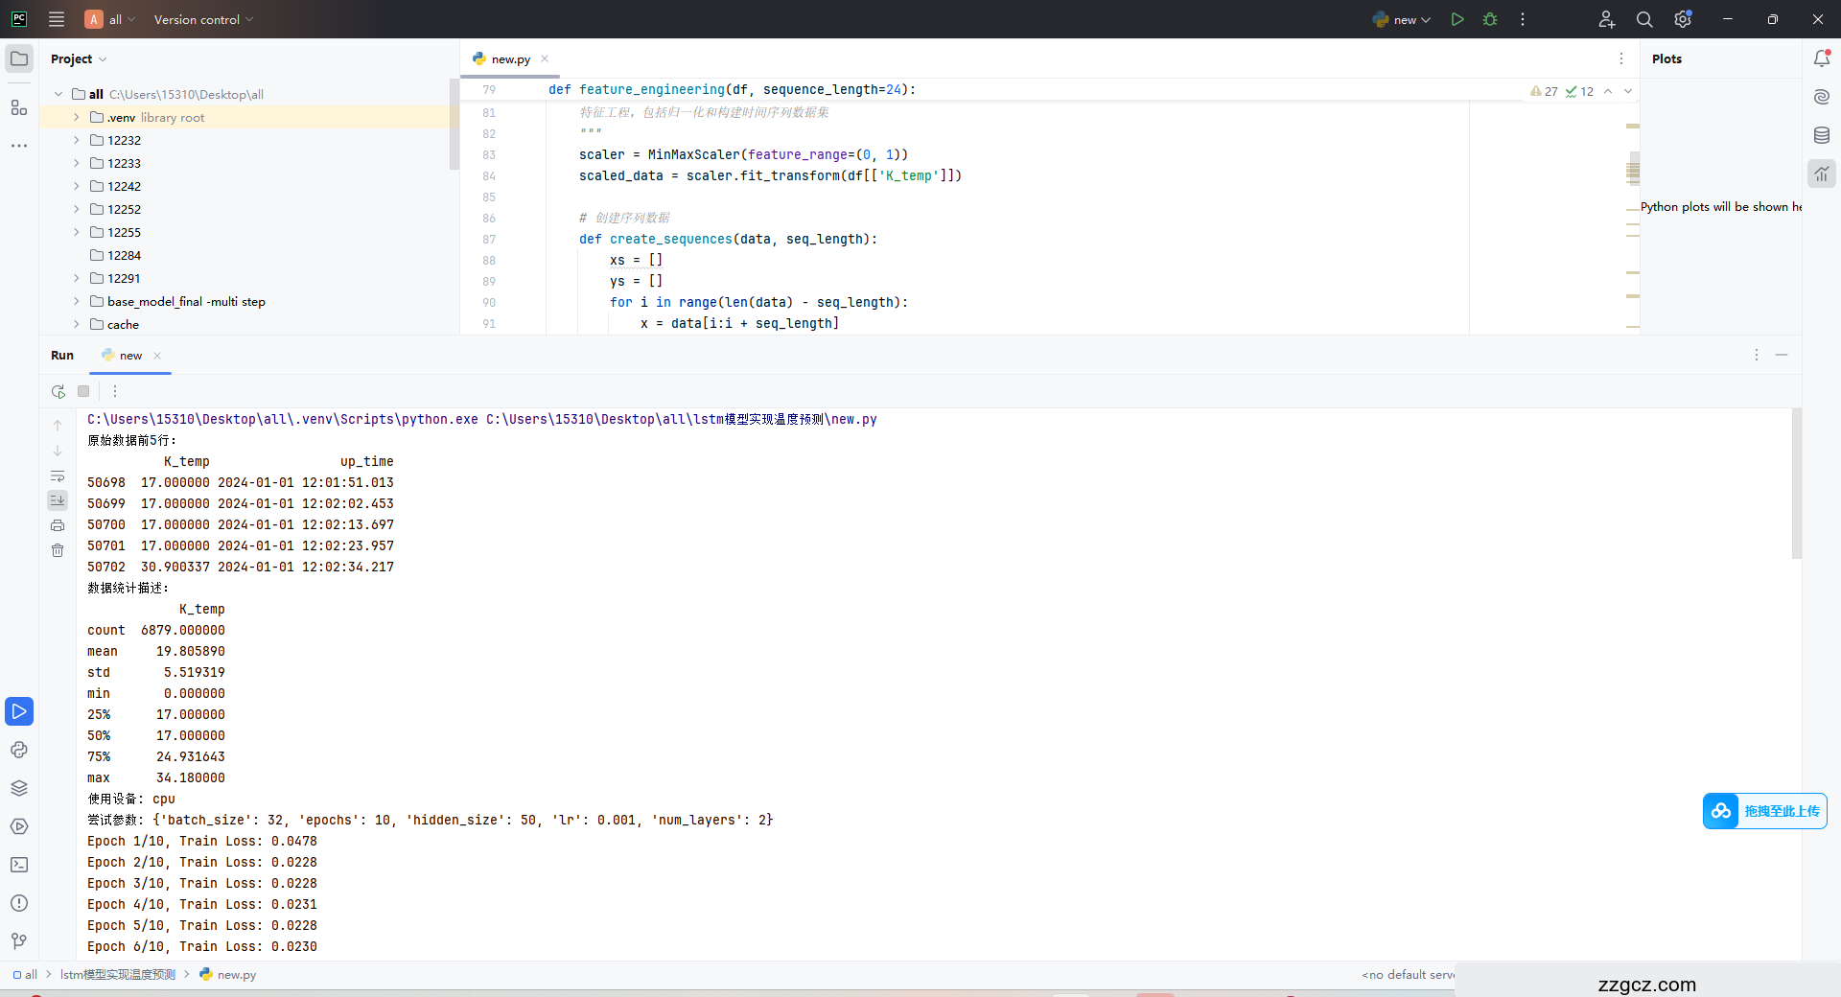
Task: Select the new.py editor tab
Action: [510, 59]
